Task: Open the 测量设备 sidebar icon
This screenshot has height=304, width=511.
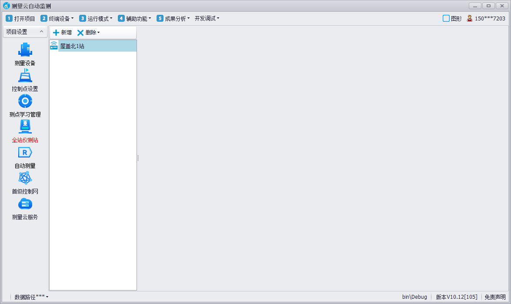Action: pos(25,50)
